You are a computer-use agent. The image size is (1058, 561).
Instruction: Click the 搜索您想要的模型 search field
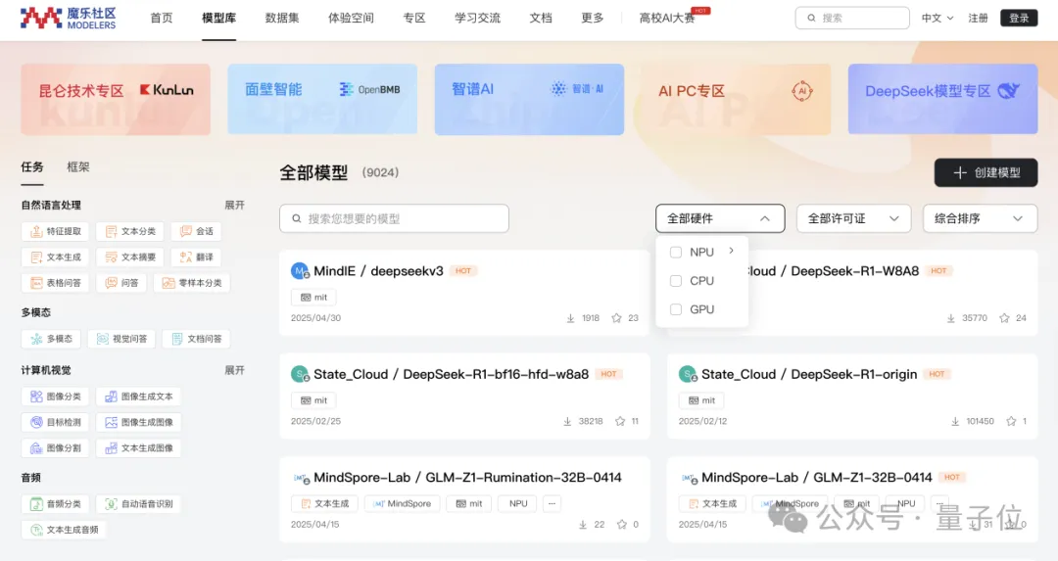pos(394,218)
